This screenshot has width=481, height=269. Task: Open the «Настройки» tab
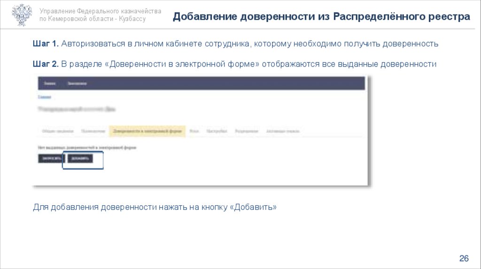tap(217, 131)
